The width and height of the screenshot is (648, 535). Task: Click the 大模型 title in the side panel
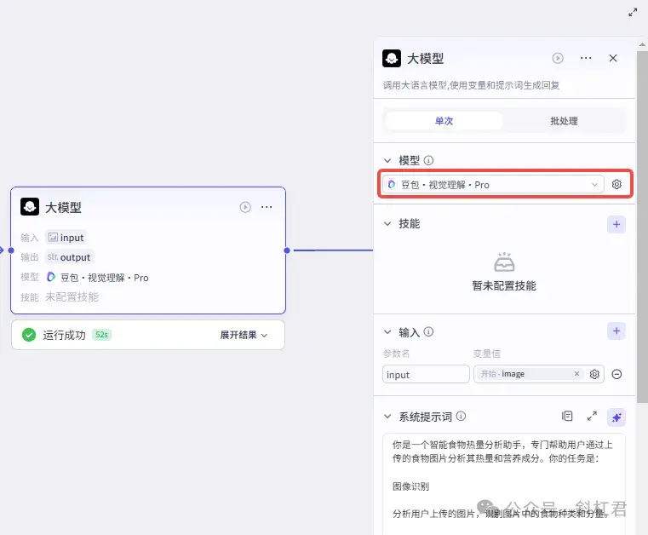(x=426, y=59)
